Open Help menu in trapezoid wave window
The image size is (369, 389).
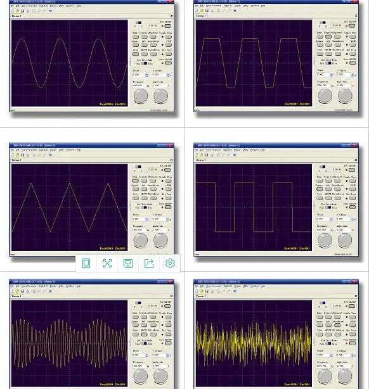263,6
